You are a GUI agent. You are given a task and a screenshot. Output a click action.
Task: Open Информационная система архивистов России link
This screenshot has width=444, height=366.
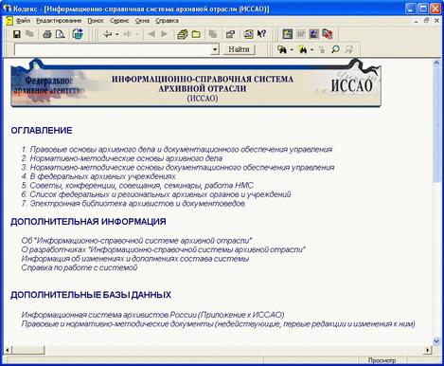pyautogui.click(x=152, y=315)
